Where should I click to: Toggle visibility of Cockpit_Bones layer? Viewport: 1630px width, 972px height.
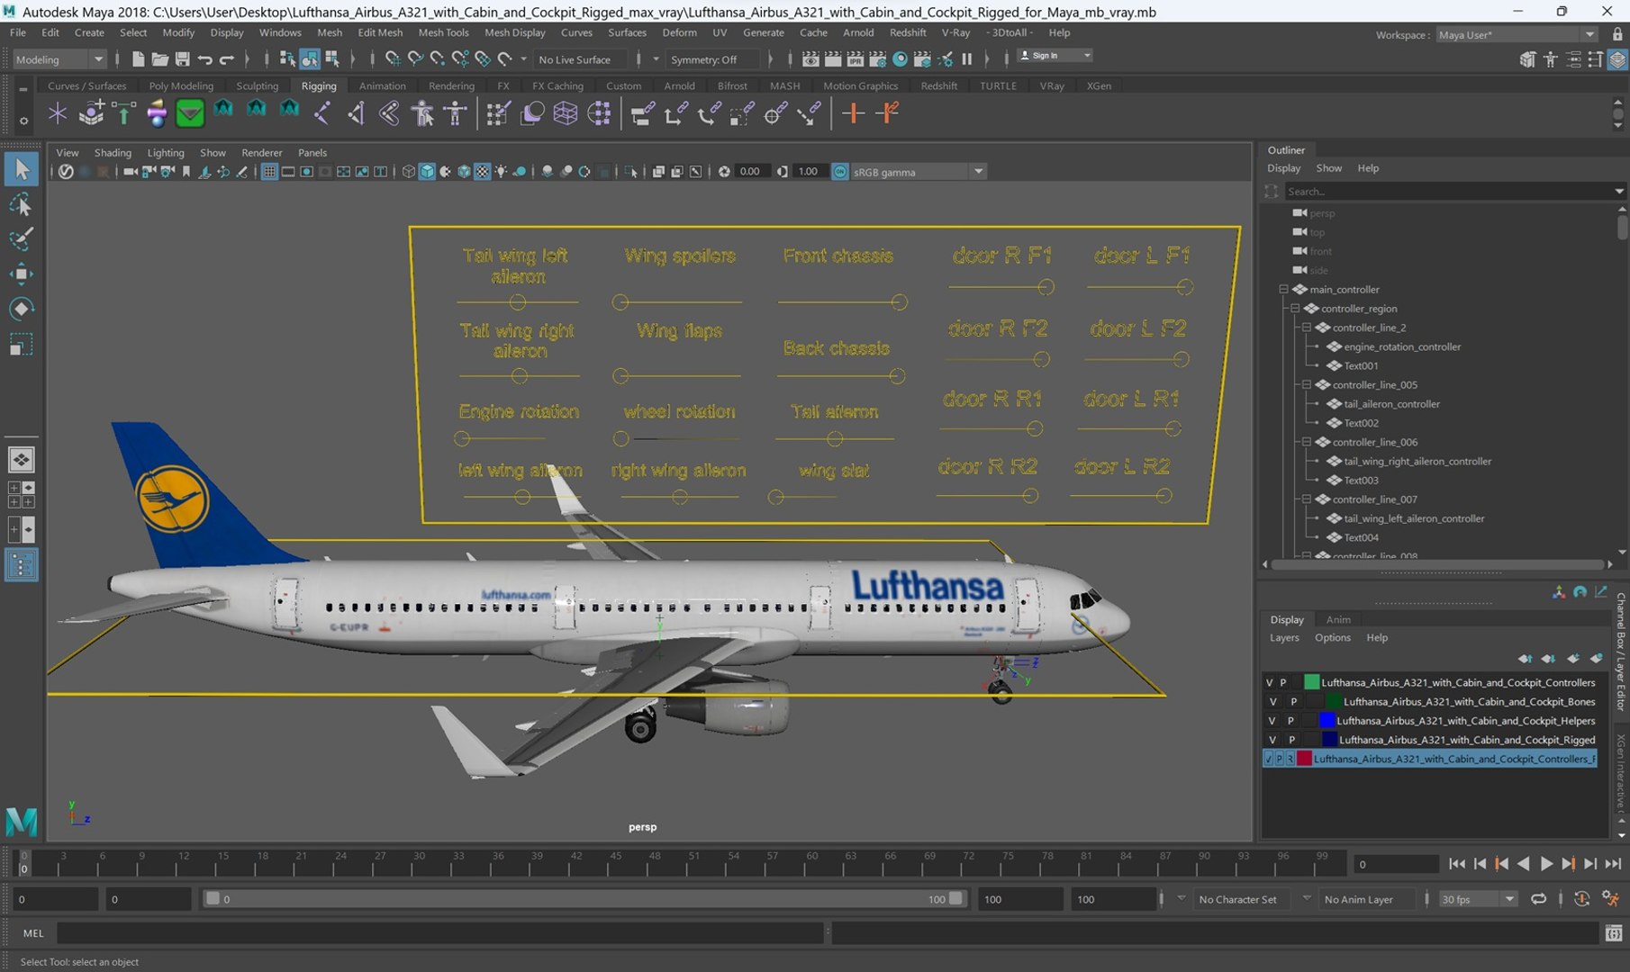pos(1272,702)
